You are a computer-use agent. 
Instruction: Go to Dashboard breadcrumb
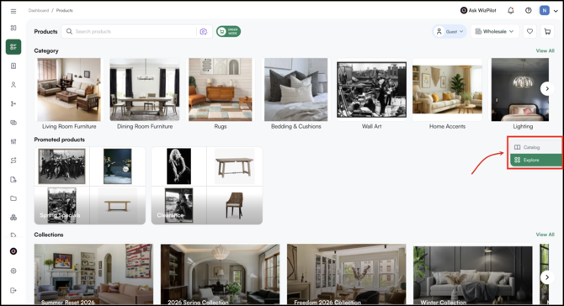(39, 10)
